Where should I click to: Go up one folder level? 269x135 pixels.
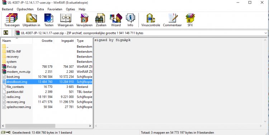(x=6, y=33)
